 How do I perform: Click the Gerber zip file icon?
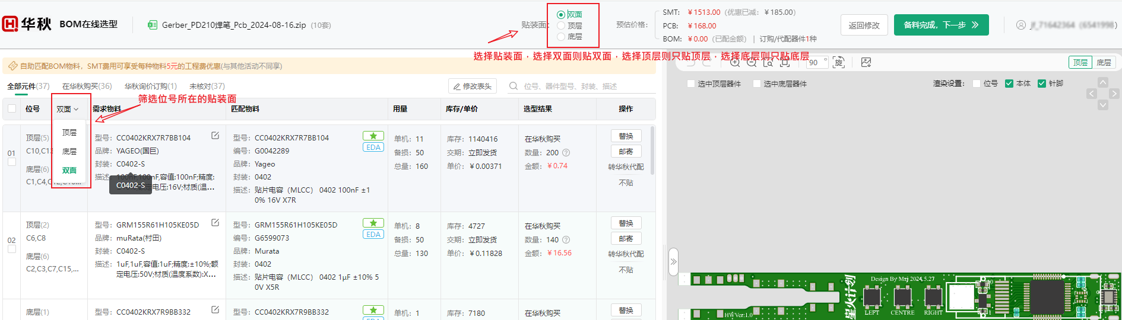(x=153, y=25)
